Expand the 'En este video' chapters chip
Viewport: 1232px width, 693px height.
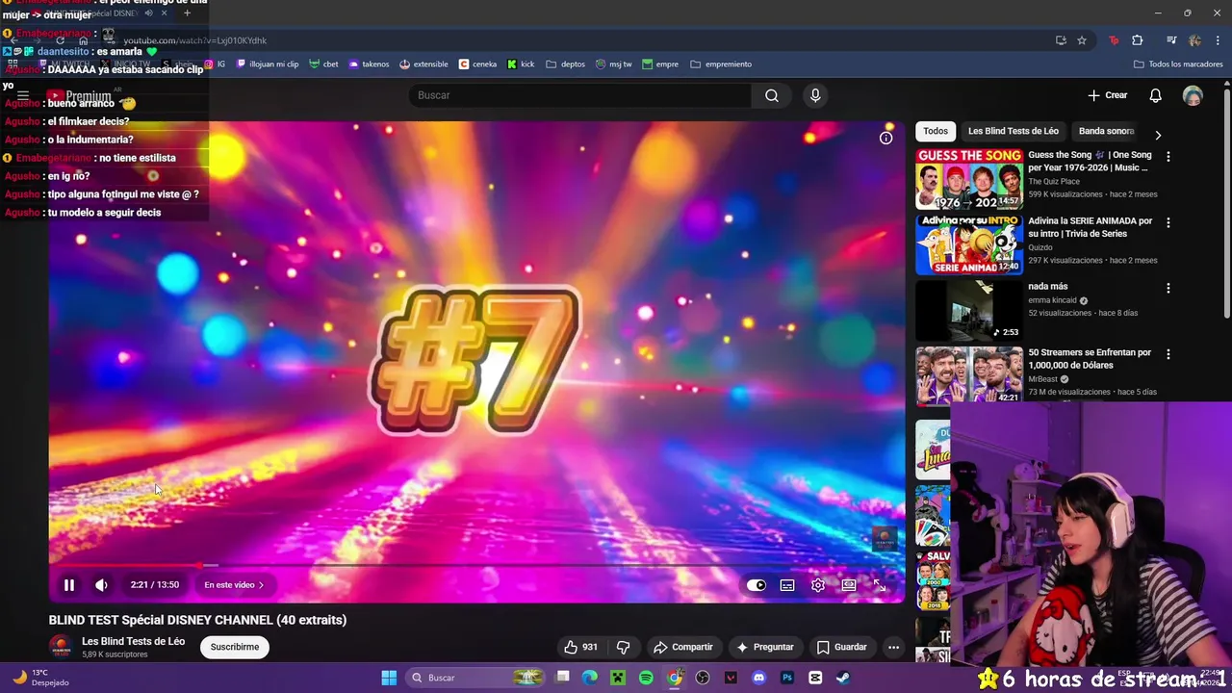point(234,585)
